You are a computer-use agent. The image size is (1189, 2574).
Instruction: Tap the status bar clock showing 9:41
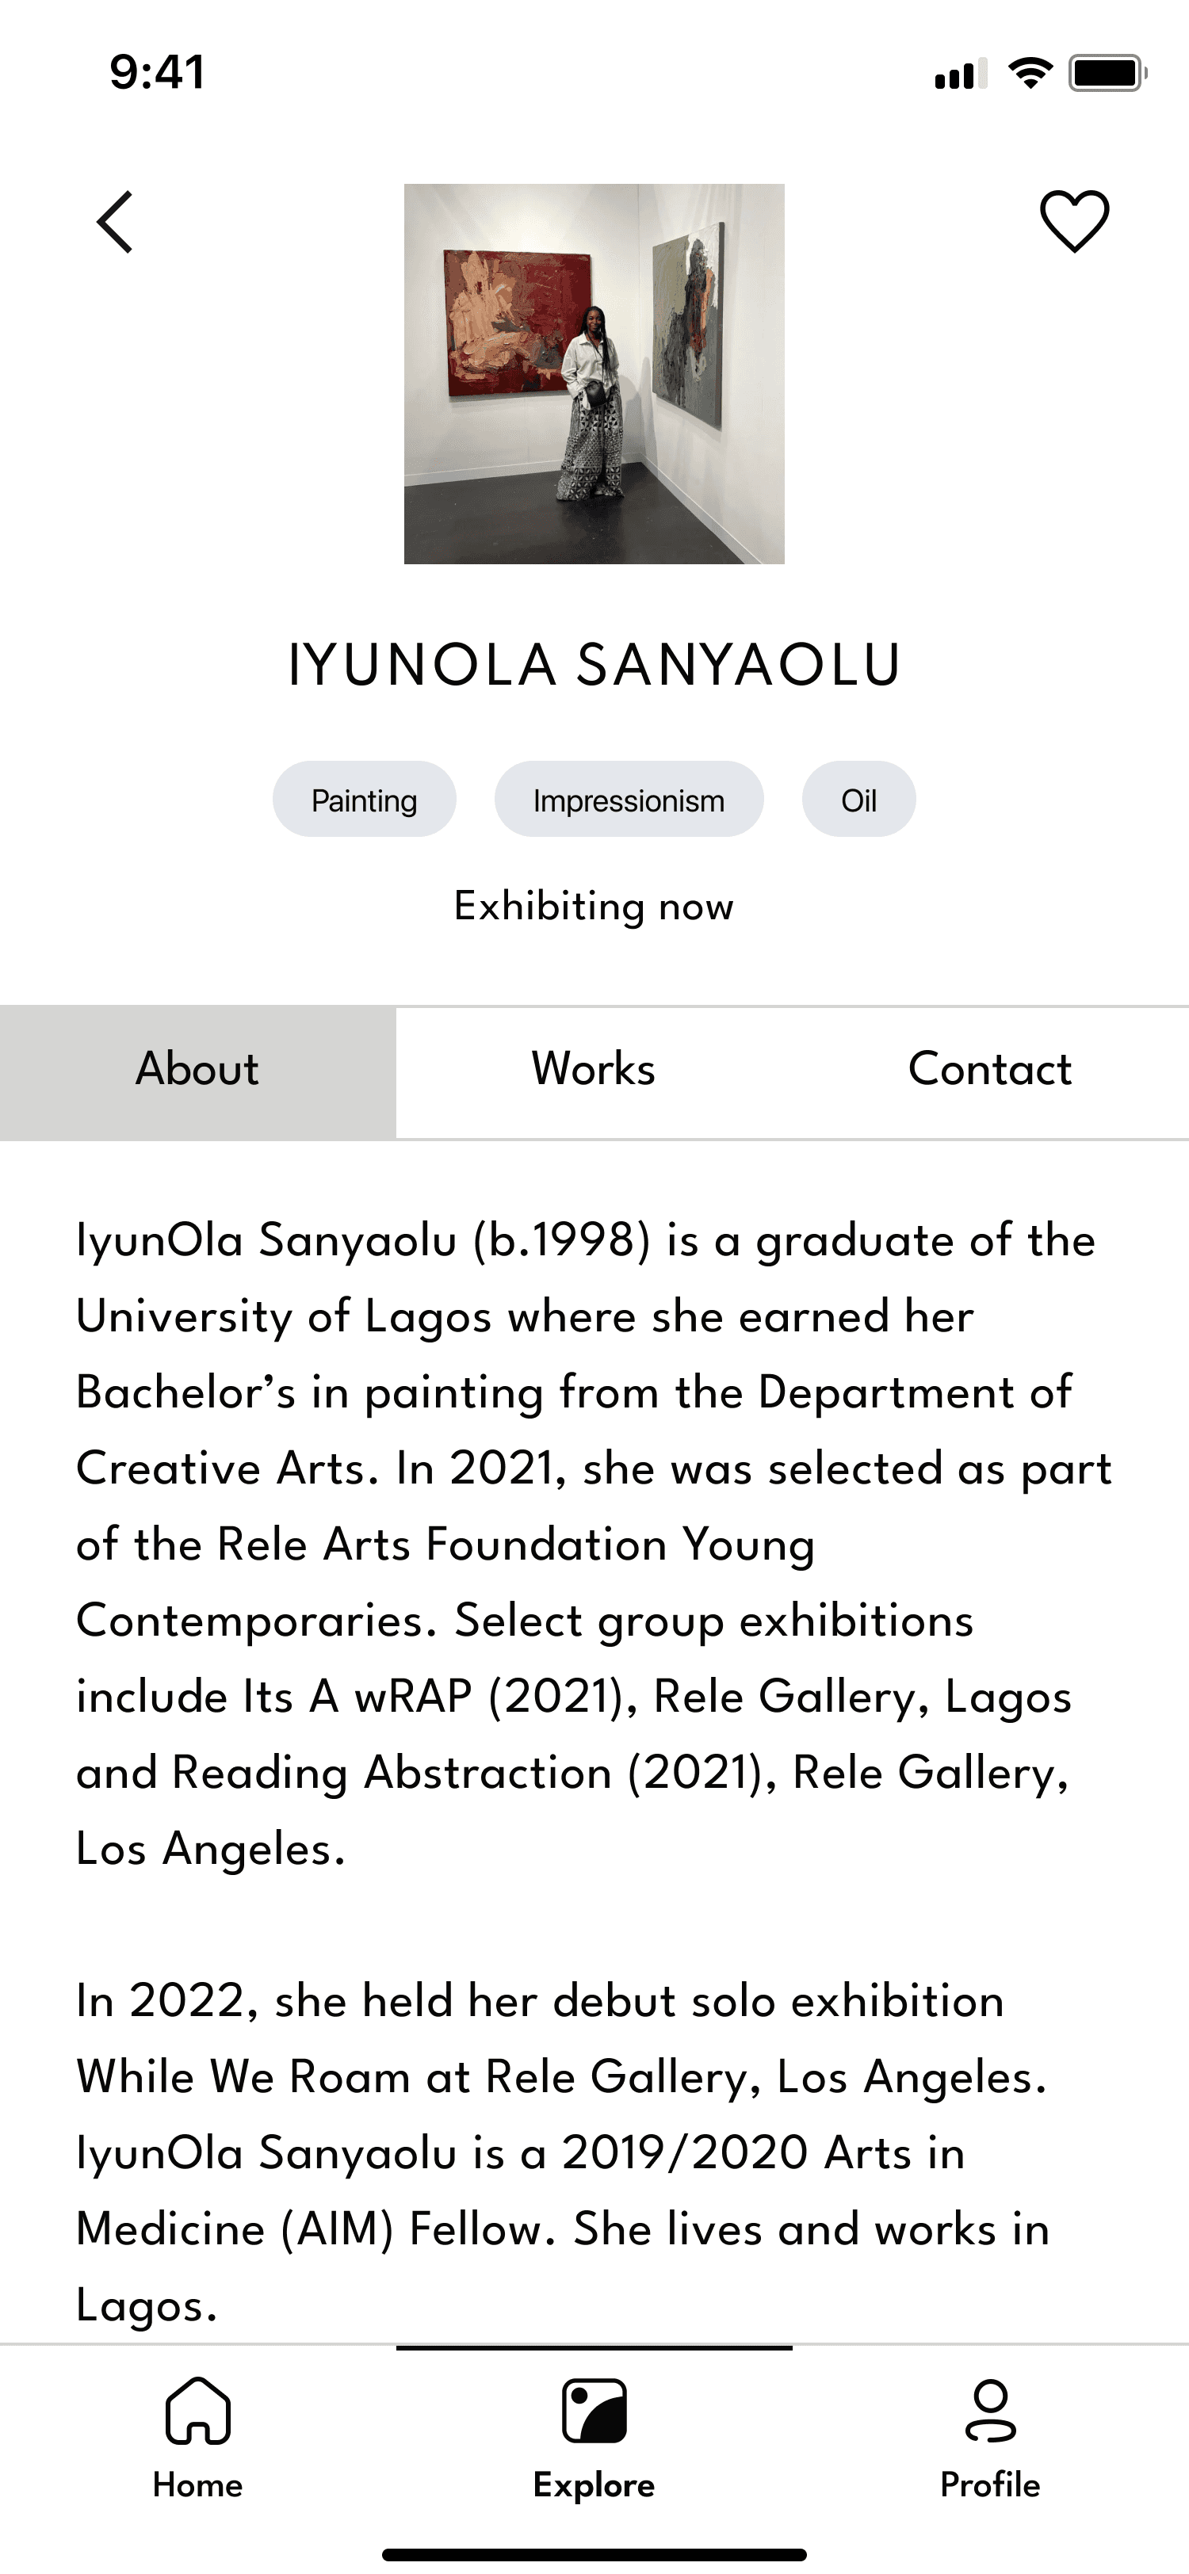[157, 73]
